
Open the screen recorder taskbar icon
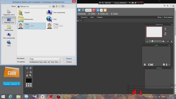[59, 97]
